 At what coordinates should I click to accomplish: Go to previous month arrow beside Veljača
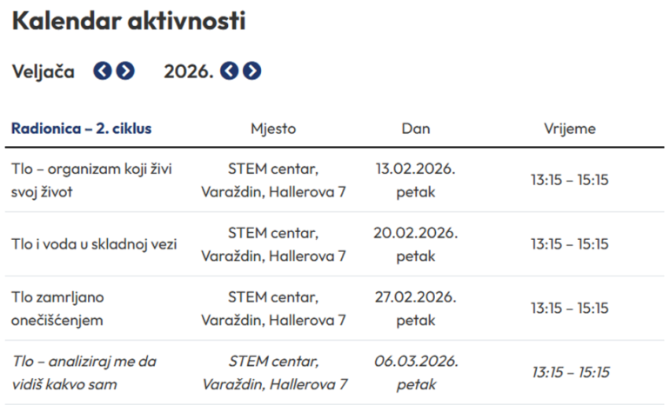tap(103, 71)
